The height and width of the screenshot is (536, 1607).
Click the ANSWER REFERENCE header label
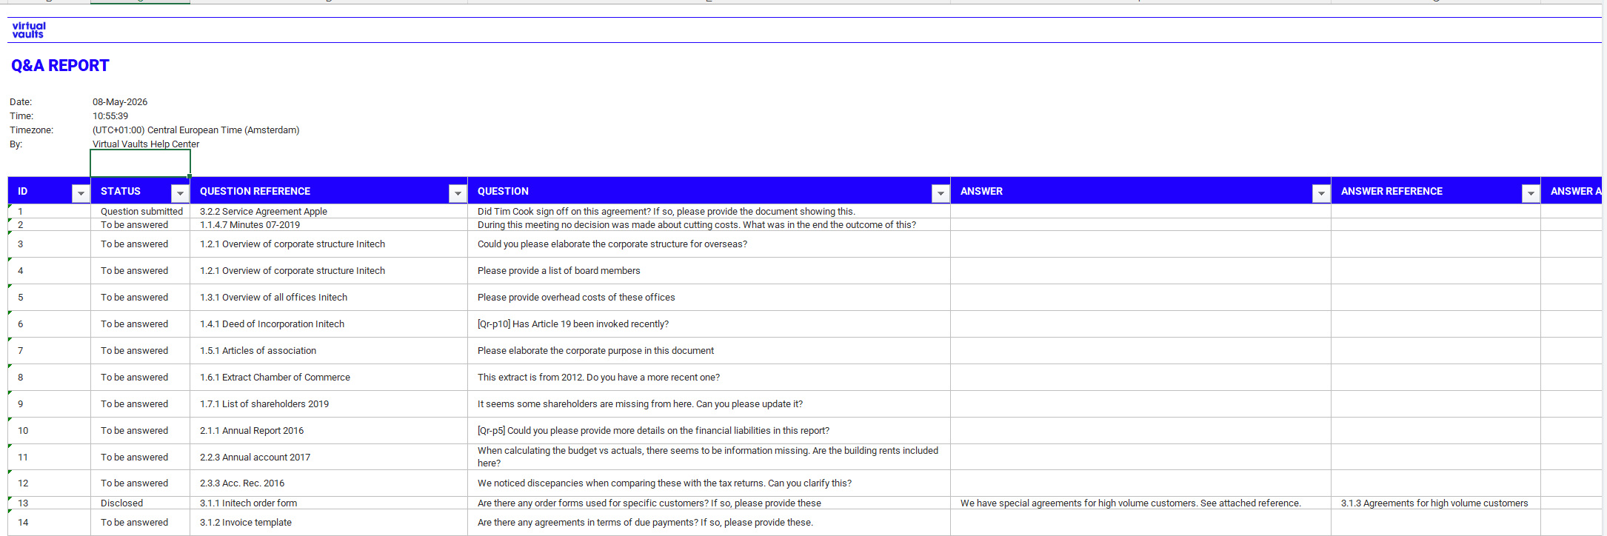click(x=1391, y=191)
